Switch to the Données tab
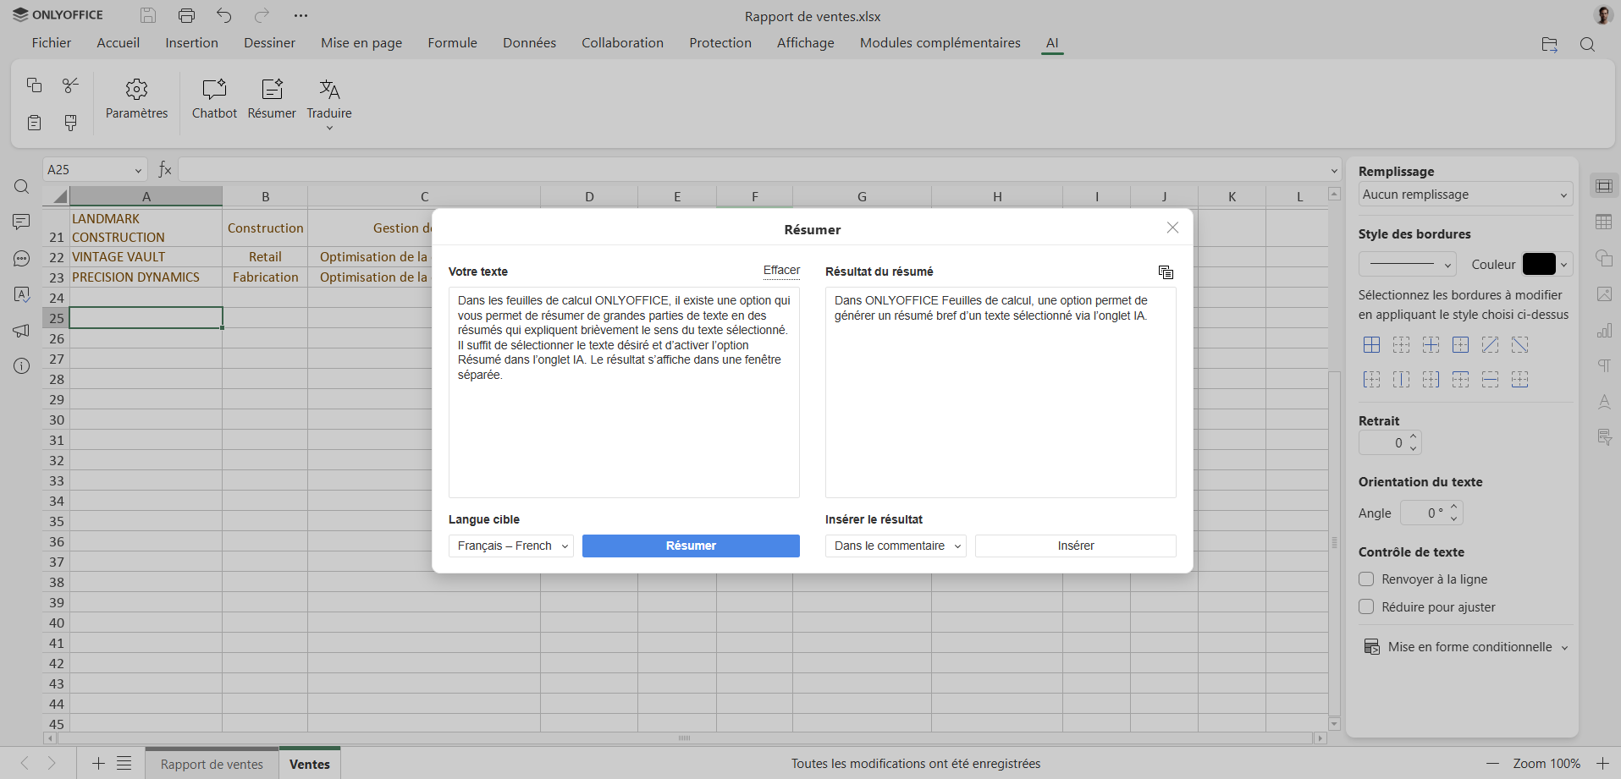This screenshot has width=1621, height=779. pyautogui.click(x=529, y=43)
